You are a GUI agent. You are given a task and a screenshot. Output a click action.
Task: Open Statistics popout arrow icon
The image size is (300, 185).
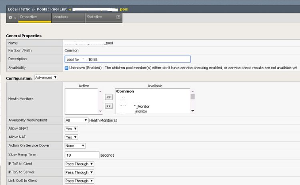click(x=118, y=17)
